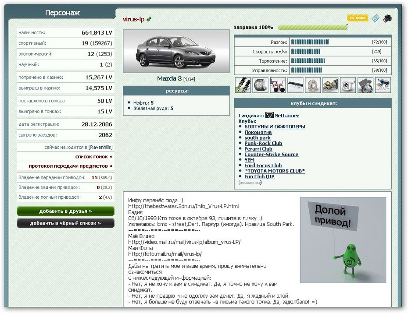Click the foto.mail.ru URL text
408x313 pixels.
pos(165,254)
